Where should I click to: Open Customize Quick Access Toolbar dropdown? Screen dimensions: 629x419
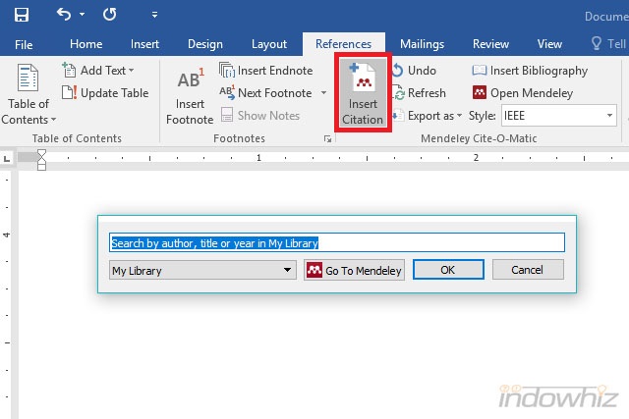(154, 15)
